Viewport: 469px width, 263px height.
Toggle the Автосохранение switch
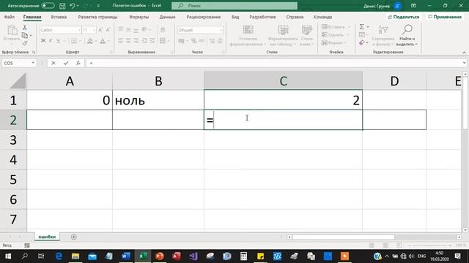[x=48, y=6]
